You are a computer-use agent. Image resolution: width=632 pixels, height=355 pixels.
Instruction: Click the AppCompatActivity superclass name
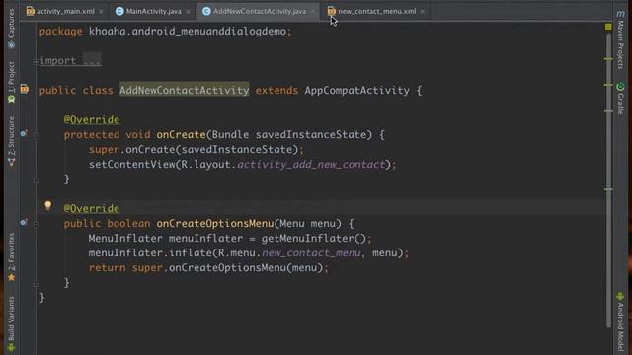pos(357,90)
